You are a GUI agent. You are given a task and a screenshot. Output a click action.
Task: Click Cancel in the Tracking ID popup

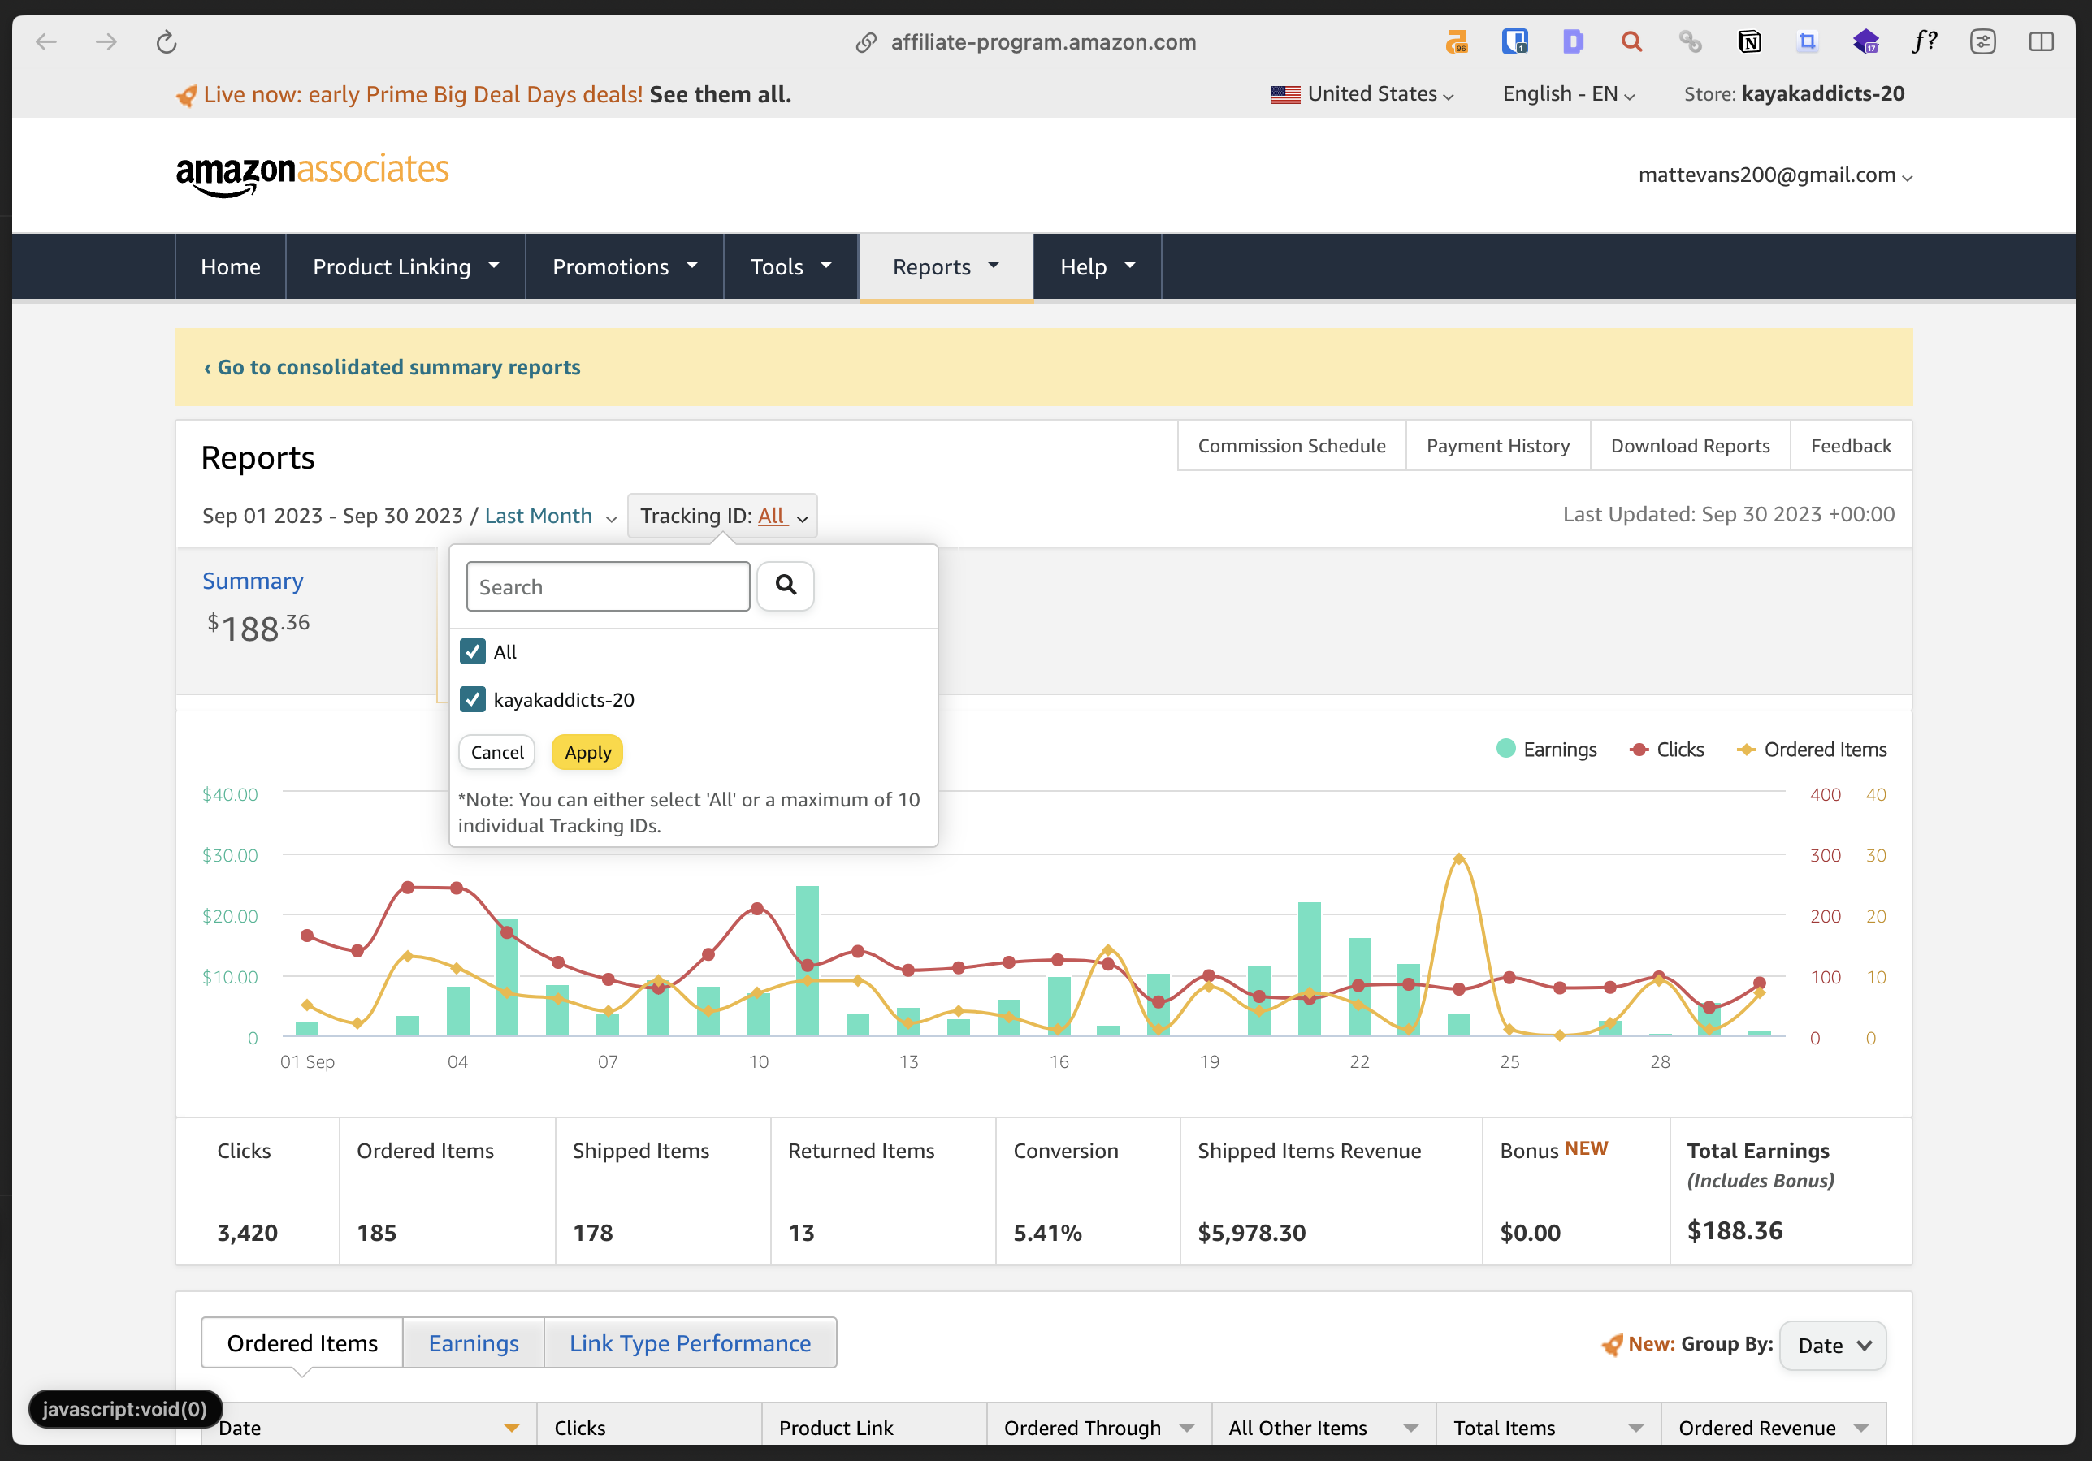497,752
